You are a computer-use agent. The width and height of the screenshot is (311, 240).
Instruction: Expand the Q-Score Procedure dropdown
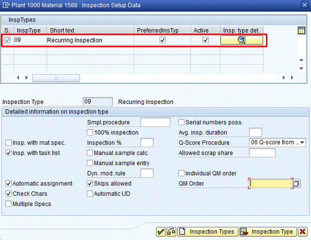302,142
